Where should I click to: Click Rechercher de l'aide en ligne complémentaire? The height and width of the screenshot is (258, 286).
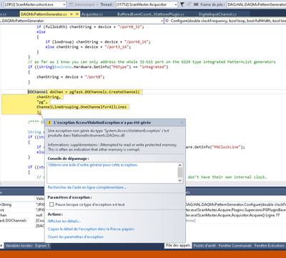(87, 187)
